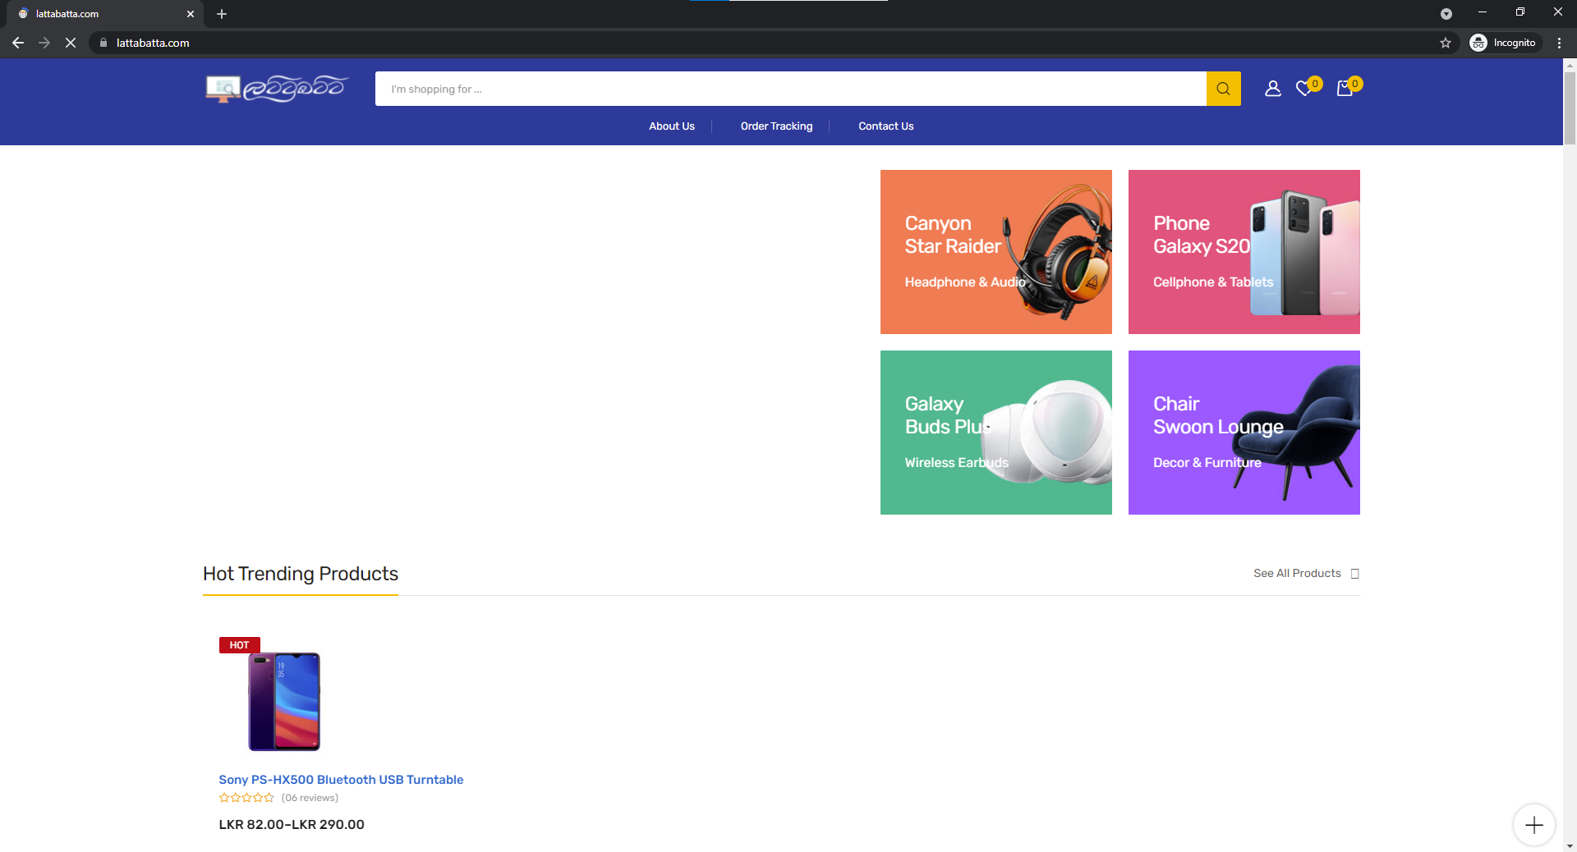
Task: Click the address bar URL
Action: 153,43
